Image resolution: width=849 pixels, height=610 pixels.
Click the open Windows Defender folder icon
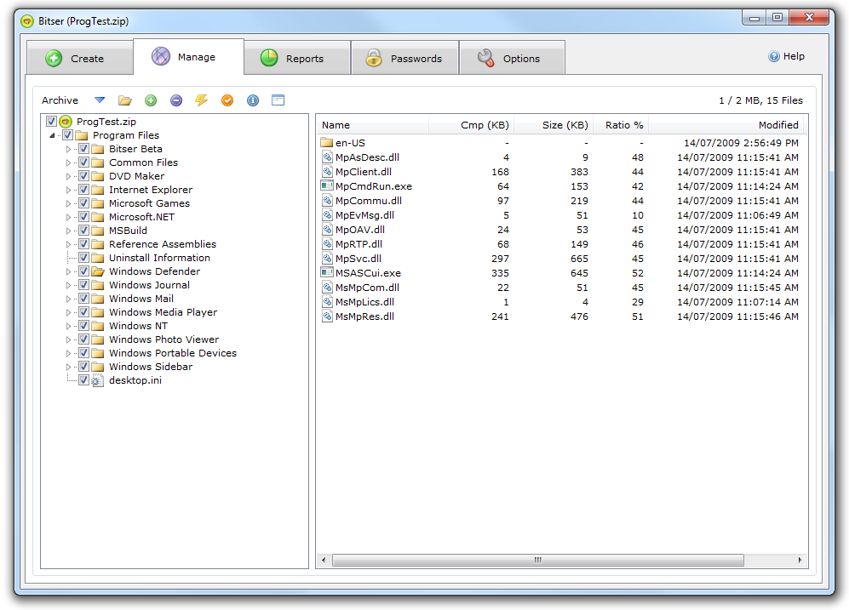[x=98, y=271]
